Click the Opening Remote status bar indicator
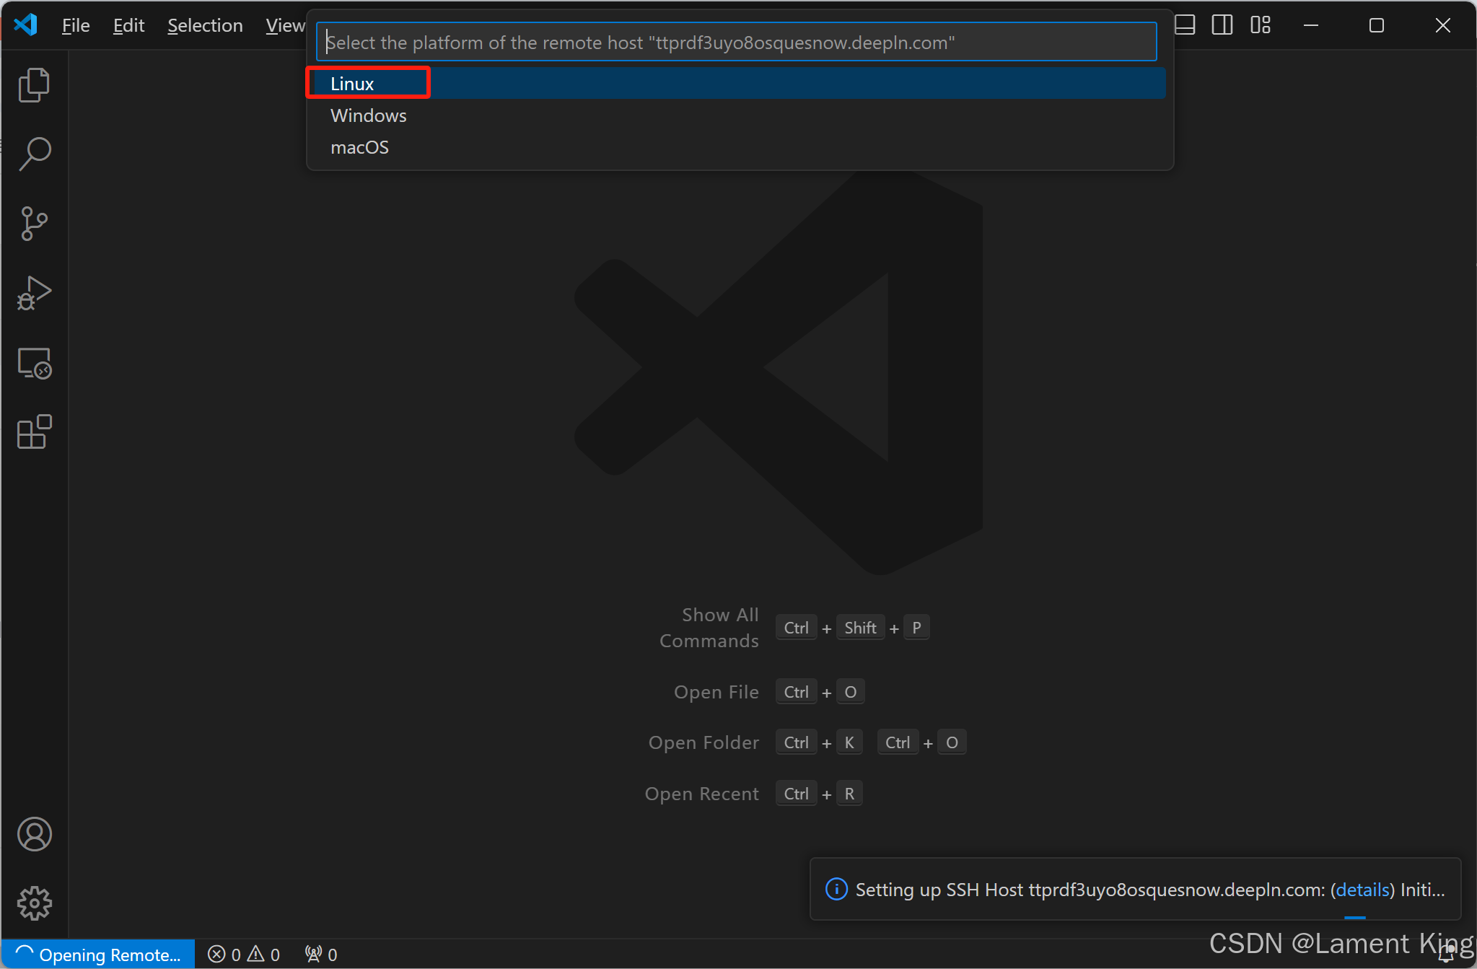Viewport: 1477px width, 969px height. click(x=98, y=955)
